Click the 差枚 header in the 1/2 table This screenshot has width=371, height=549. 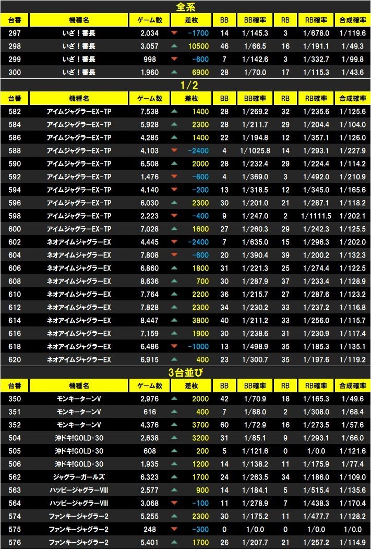192,99
